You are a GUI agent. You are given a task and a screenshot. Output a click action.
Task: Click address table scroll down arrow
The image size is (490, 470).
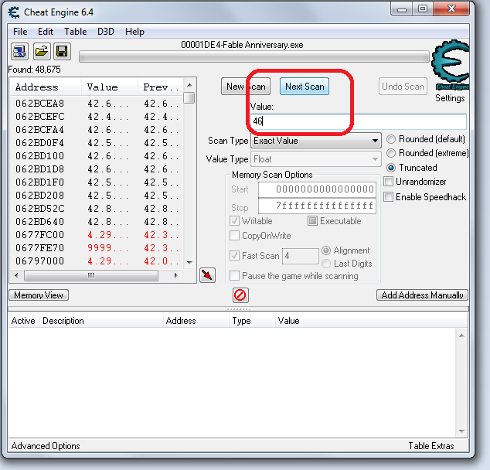(x=461, y=431)
